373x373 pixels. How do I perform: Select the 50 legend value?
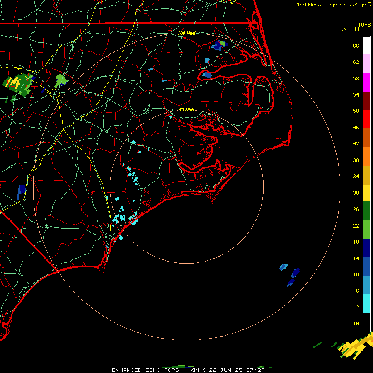point(356,111)
